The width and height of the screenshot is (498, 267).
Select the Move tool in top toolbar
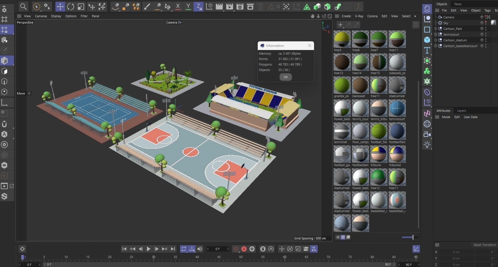point(60,6)
